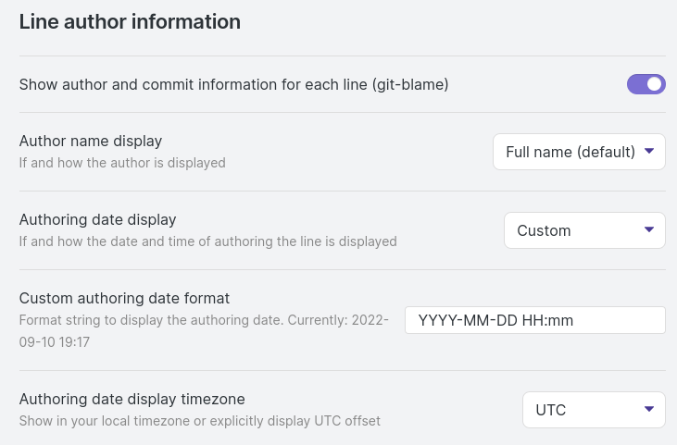Open the Authoring date display dropdown
This screenshot has height=445, width=677.
click(x=584, y=230)
